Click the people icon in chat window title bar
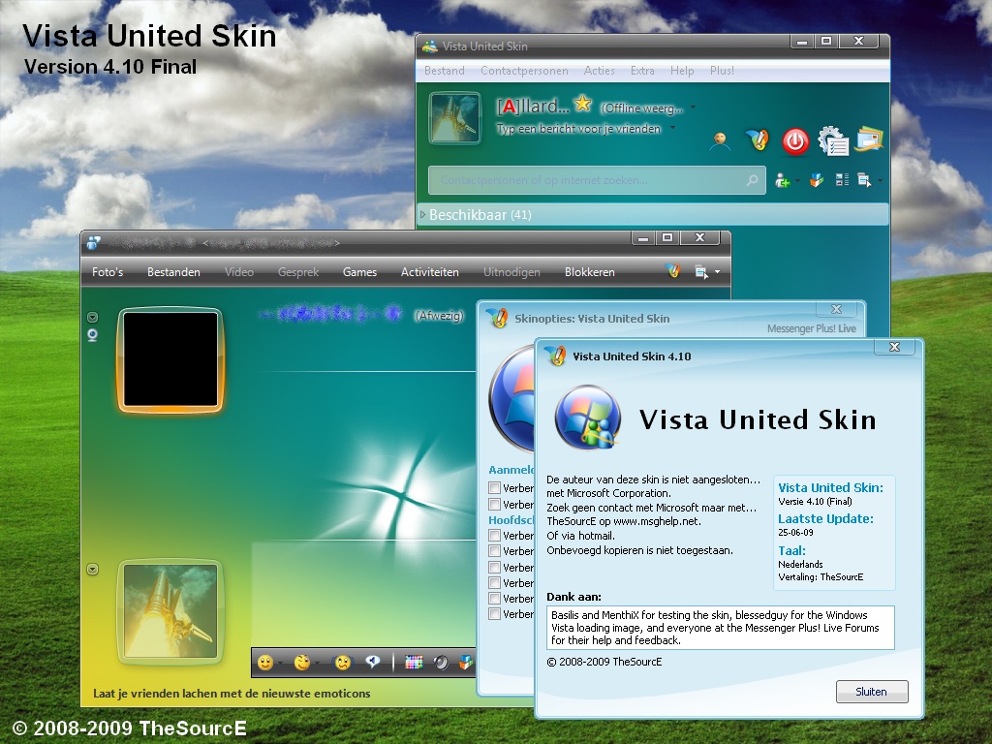The height and width of the screenshot is (744, 992). pos(94,241)
